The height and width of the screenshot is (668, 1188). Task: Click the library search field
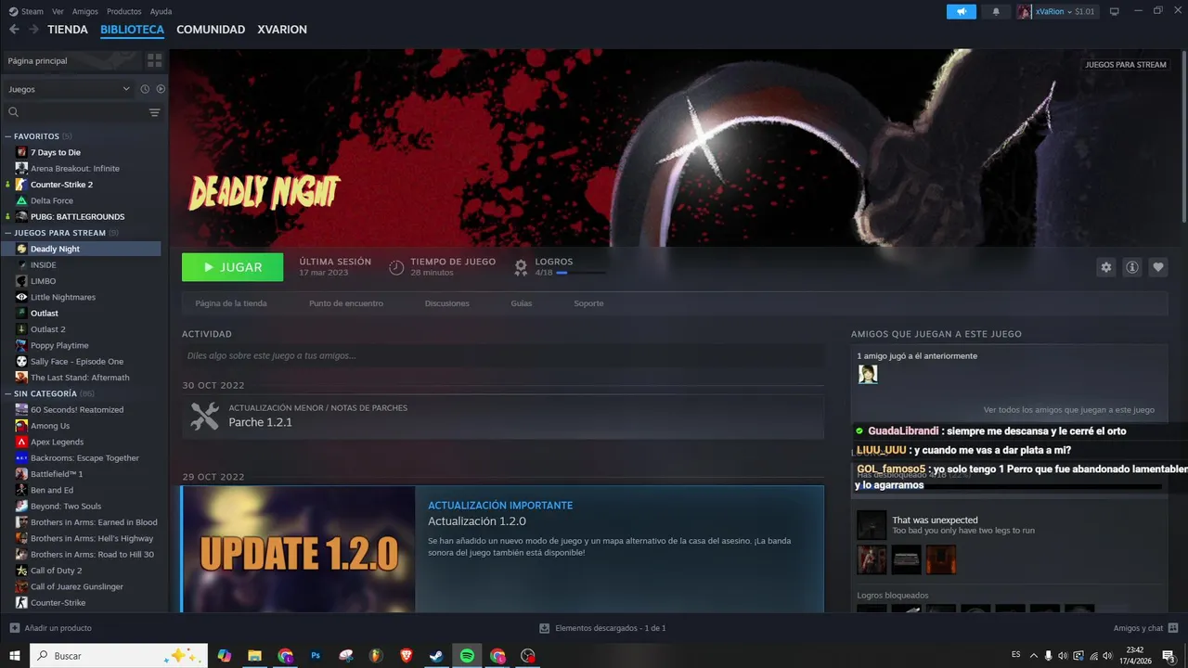pyautogui.click(x=76, y=112)
